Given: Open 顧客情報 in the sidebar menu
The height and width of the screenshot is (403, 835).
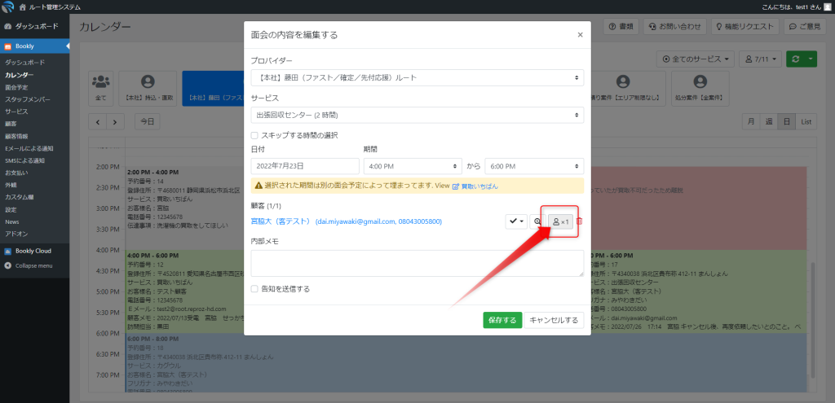Looking at the screenshot, I should click(17, 136).
